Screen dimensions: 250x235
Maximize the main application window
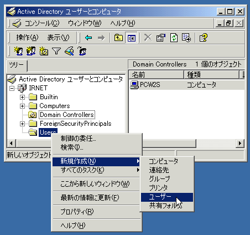(230, 12)
